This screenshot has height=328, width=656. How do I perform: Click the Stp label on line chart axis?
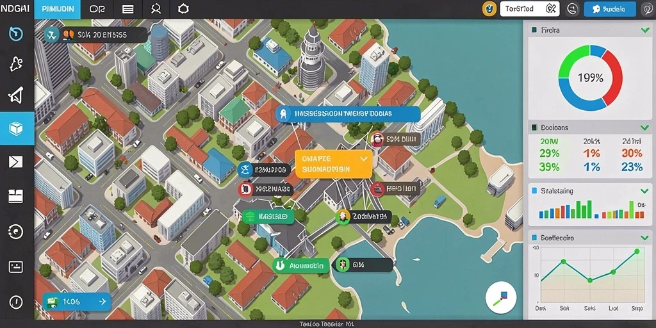tap(637, 308)
